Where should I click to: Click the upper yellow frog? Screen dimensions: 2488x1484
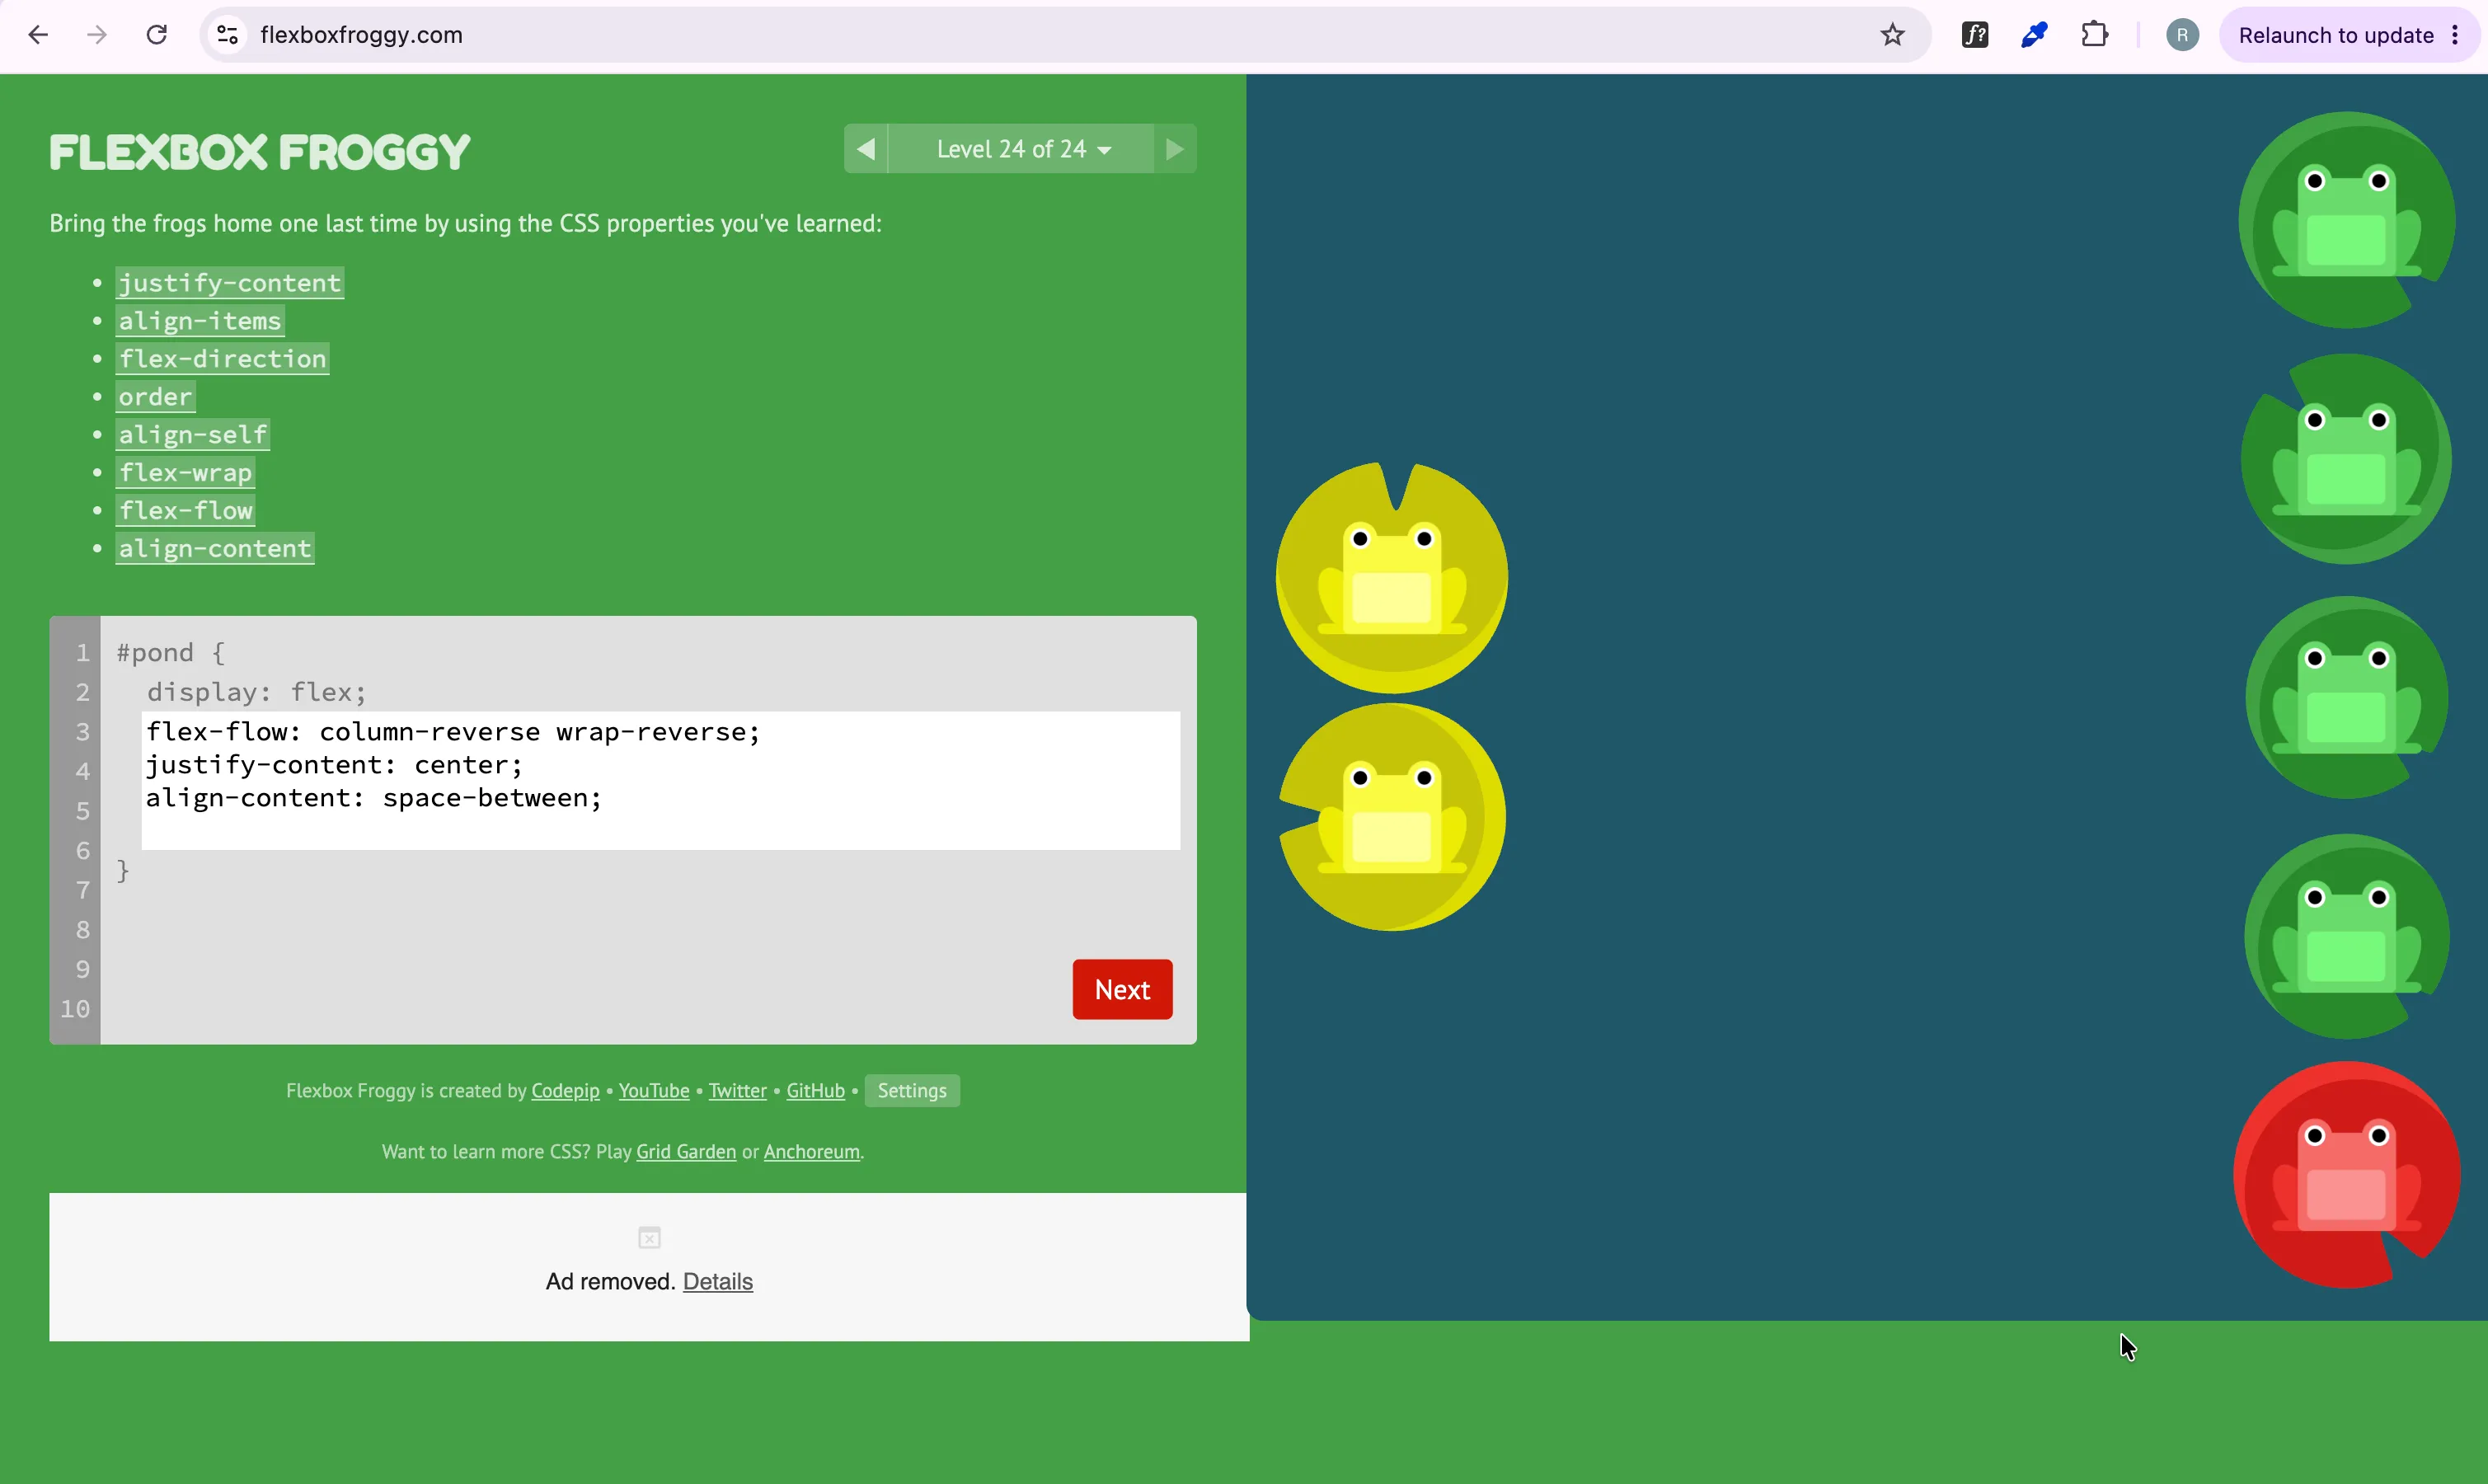point(1392,578)
